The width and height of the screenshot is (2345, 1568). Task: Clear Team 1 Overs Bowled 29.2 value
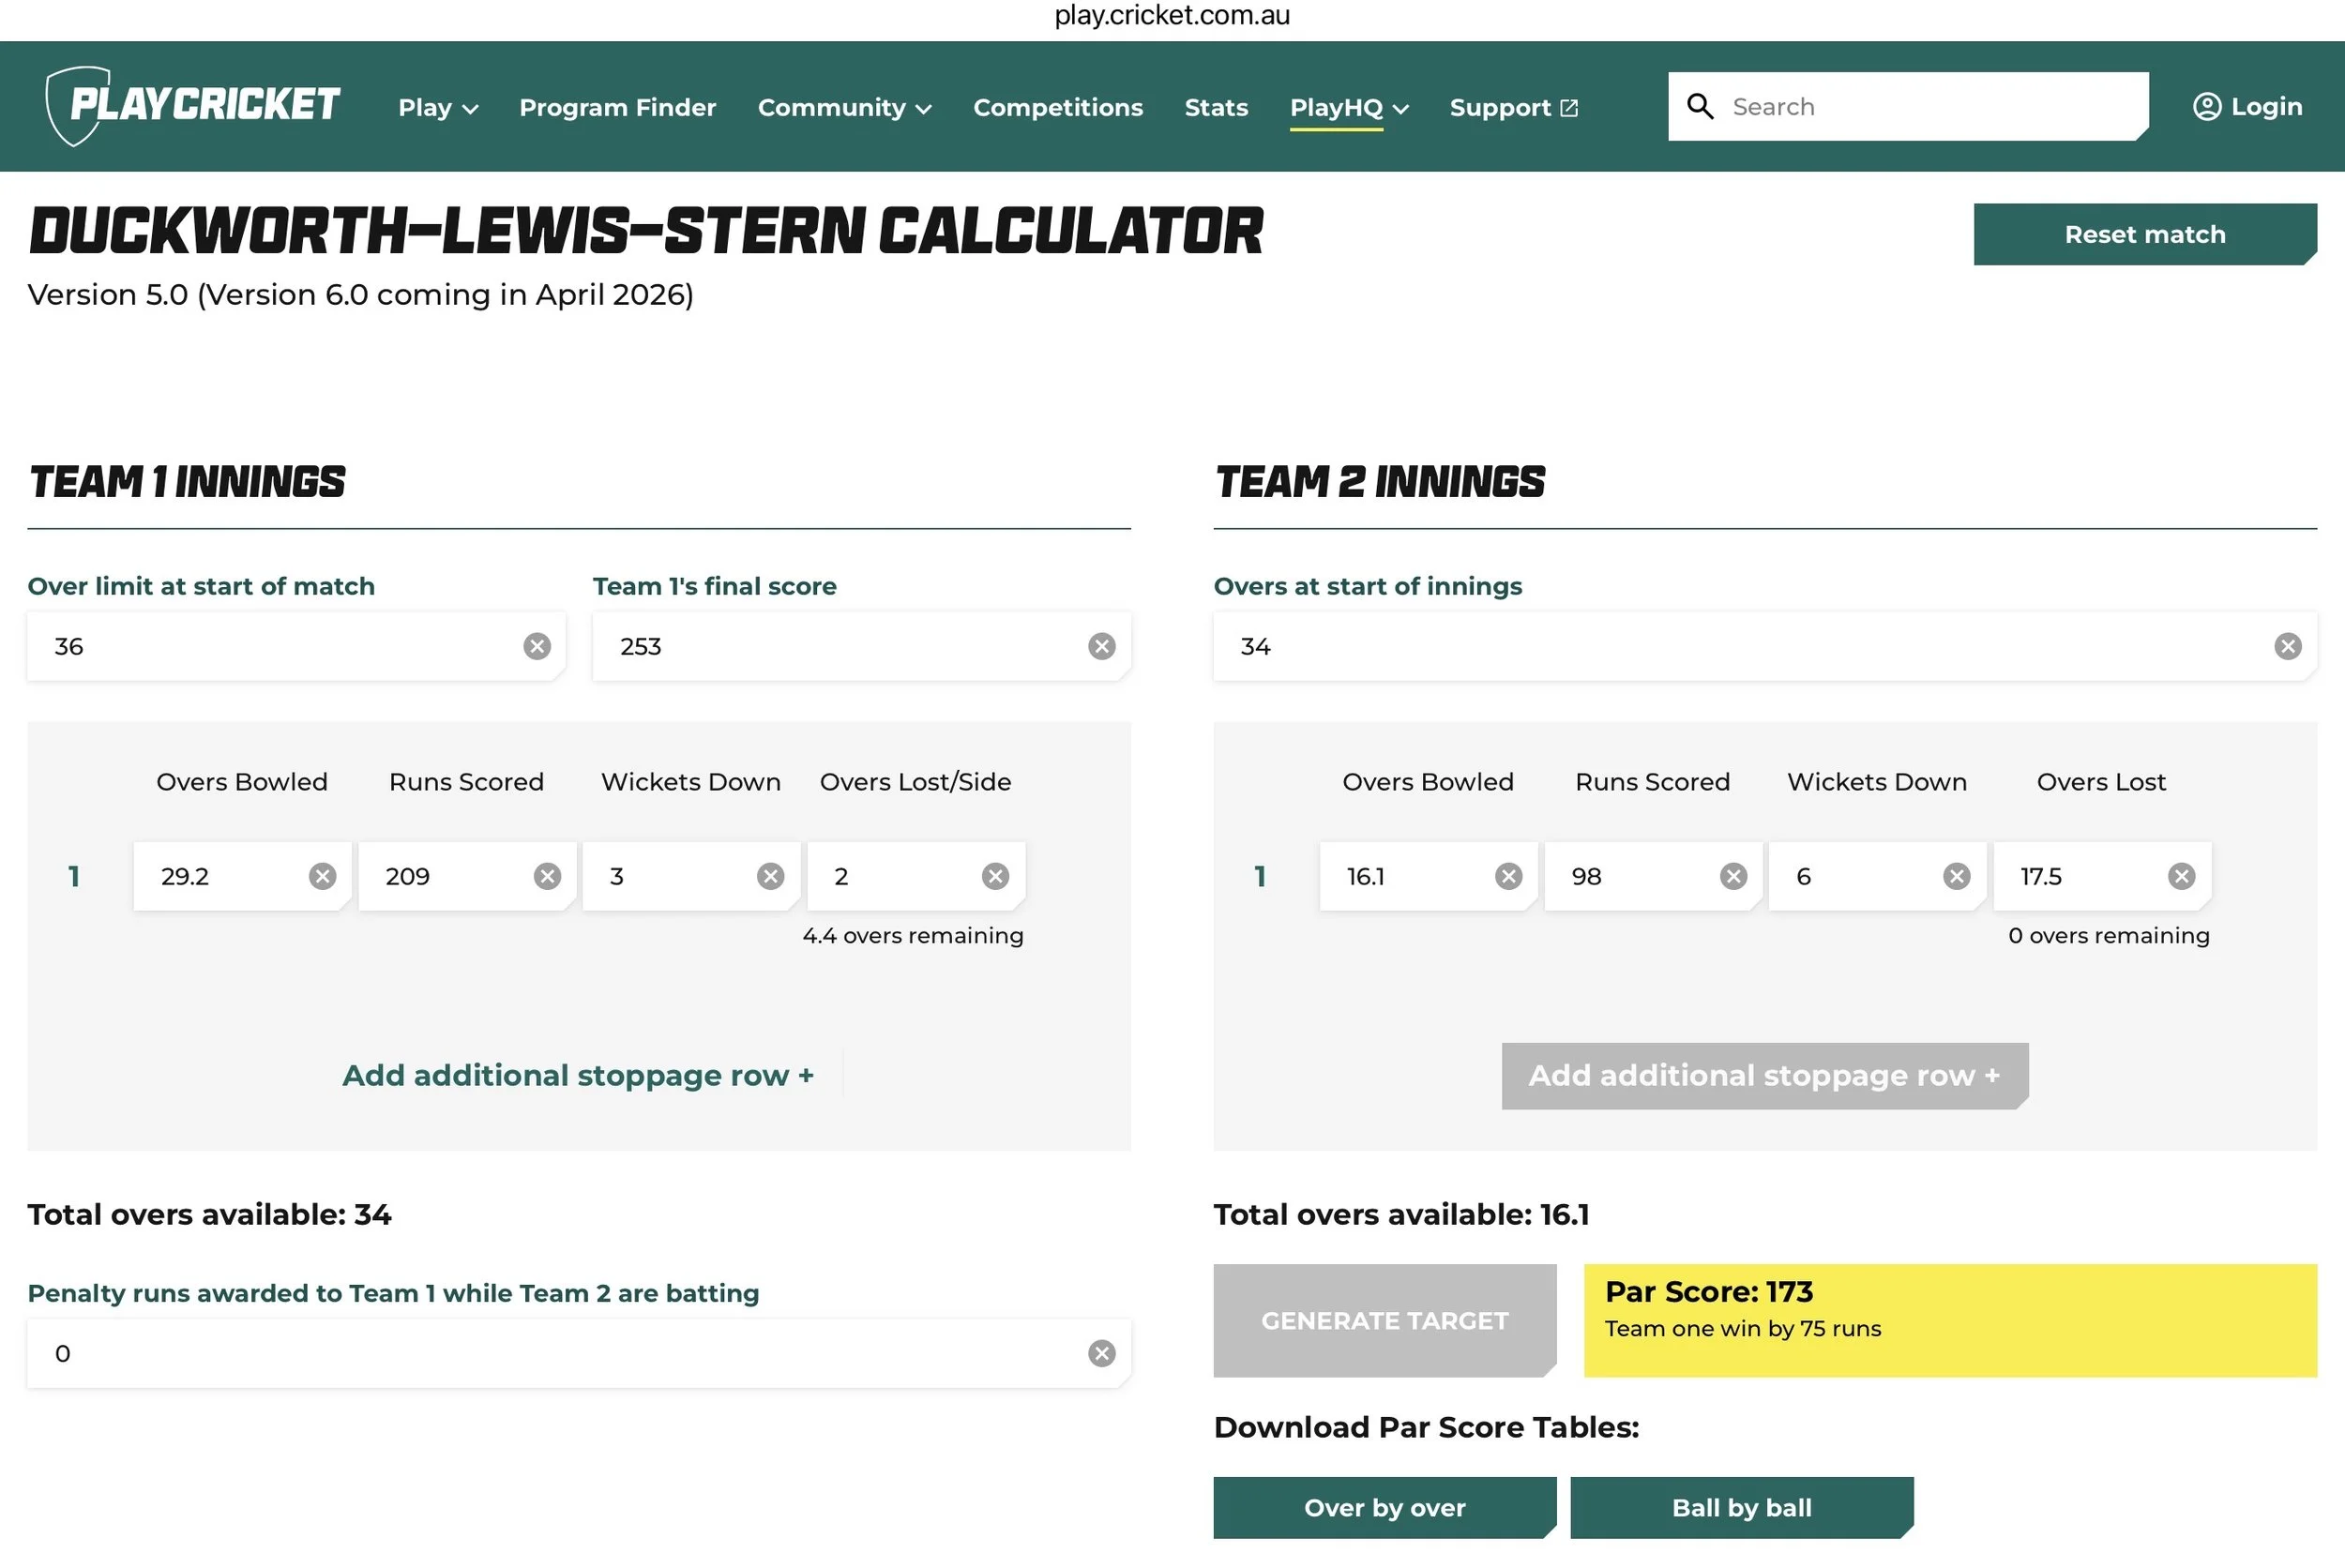point(322,876)
